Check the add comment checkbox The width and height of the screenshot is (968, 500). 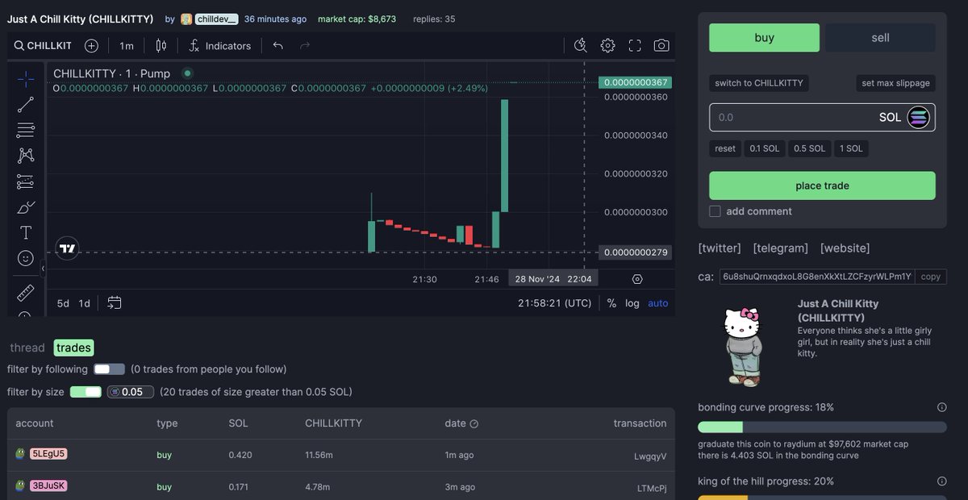click(x=715, y=211)
